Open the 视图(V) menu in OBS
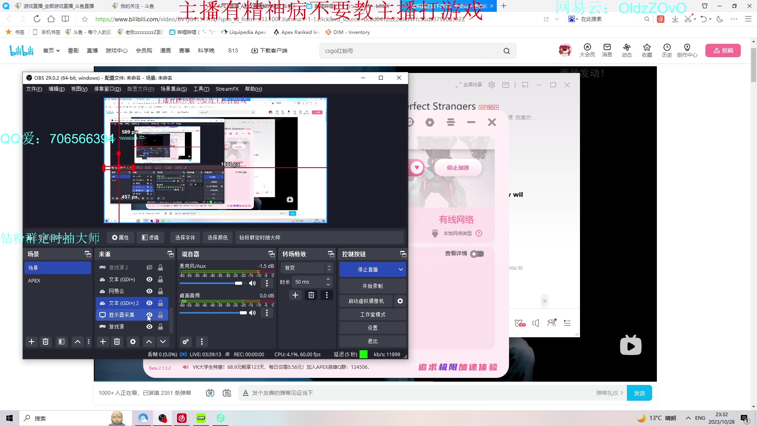 [x=79, y=89]
